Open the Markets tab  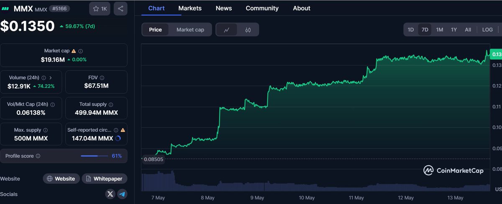(x=190, y=8)
